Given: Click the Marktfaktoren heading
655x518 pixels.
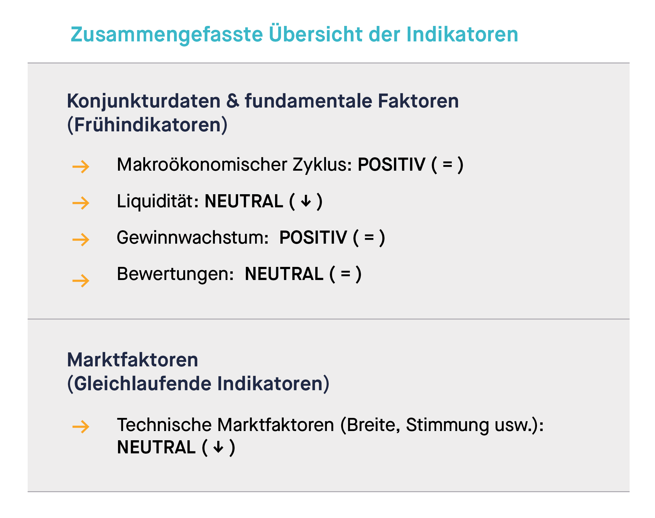Looking at the screenshot, I should (132, 360).
